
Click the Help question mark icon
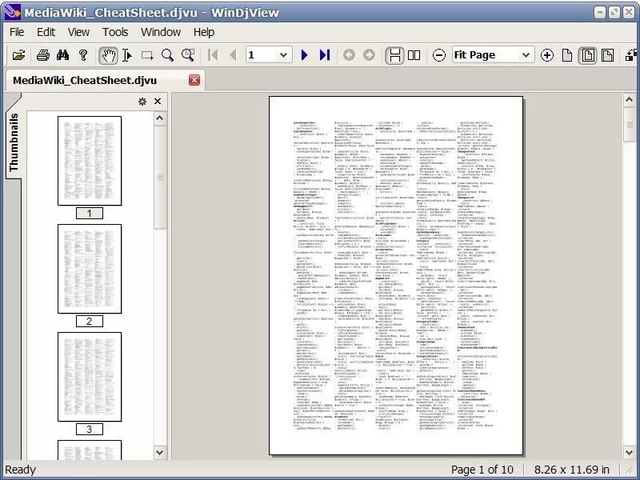point(83,55)
